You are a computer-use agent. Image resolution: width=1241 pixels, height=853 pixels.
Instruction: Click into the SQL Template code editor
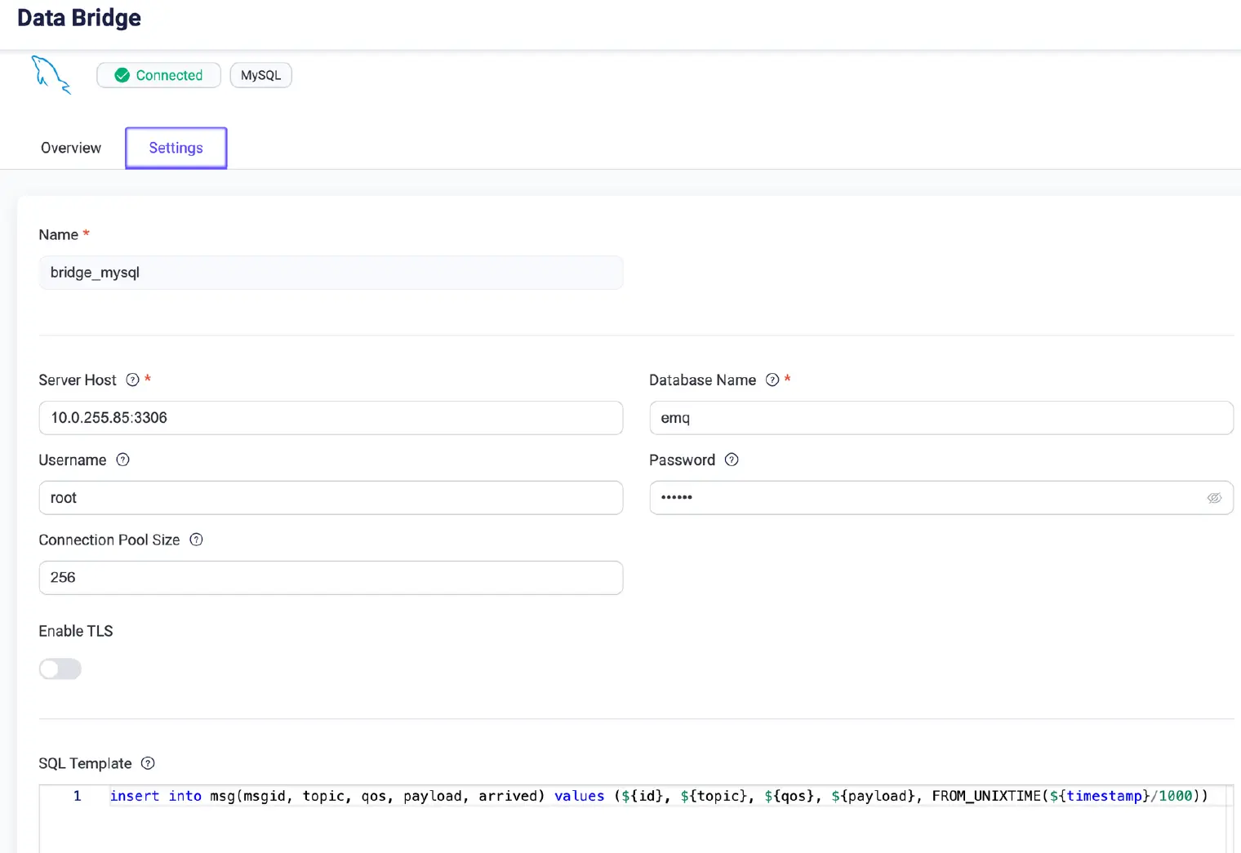tap(636, 819)
